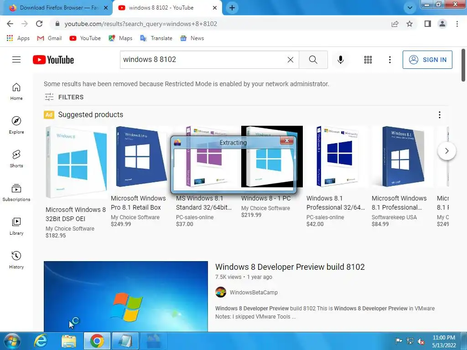The height and width of the screenshot is (350, 467).
Task: Toggle the Chrome side panel
Action: click(428, 24)
